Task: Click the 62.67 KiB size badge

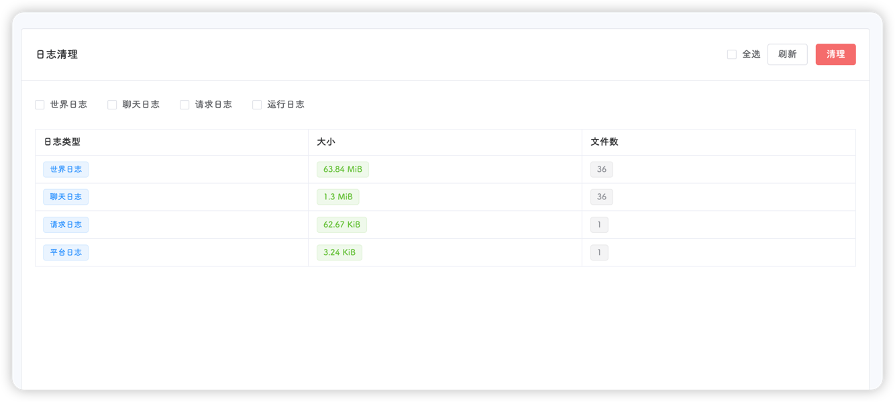Action: tap(341, 224)
